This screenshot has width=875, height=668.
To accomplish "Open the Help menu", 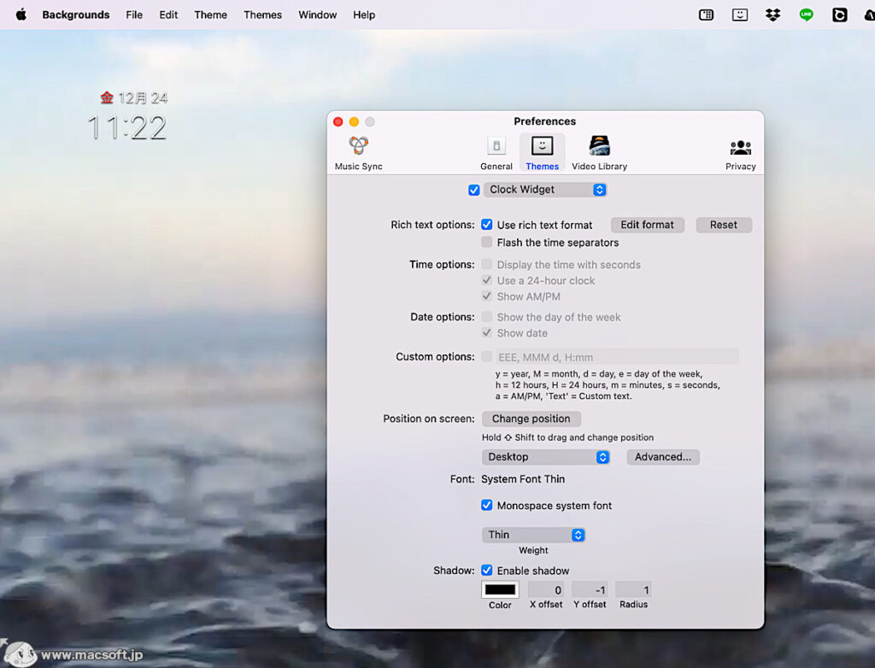I will point(364,15).
